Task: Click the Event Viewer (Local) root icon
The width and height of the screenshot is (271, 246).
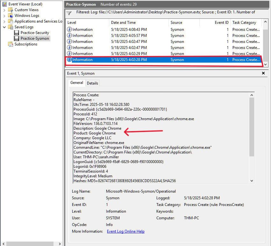Action: click(5, 4)
